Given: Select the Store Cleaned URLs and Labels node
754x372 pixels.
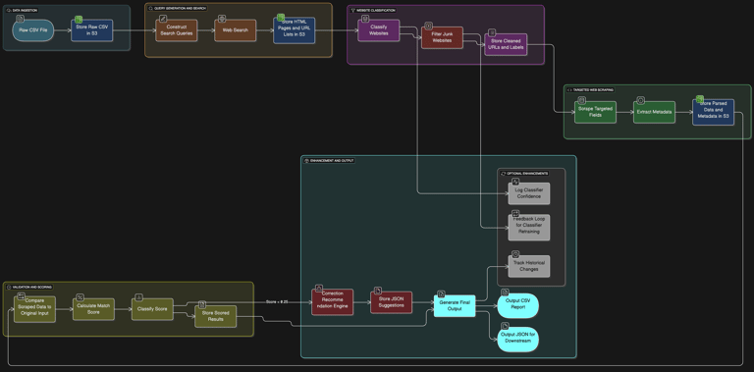Looking at the screenshot, I should coord(506,44).
